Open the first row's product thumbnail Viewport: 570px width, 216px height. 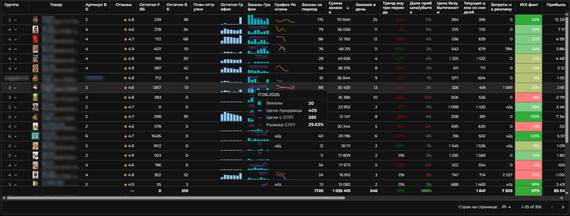35,20
